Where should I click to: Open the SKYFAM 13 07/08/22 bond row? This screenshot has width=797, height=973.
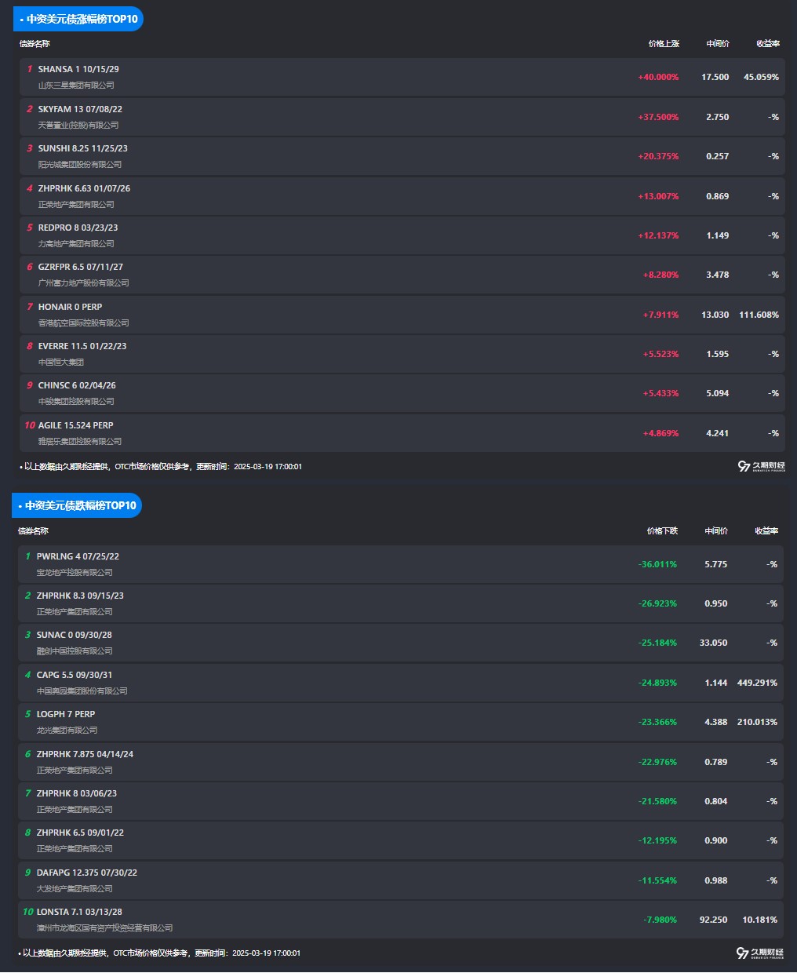(80, 109)
